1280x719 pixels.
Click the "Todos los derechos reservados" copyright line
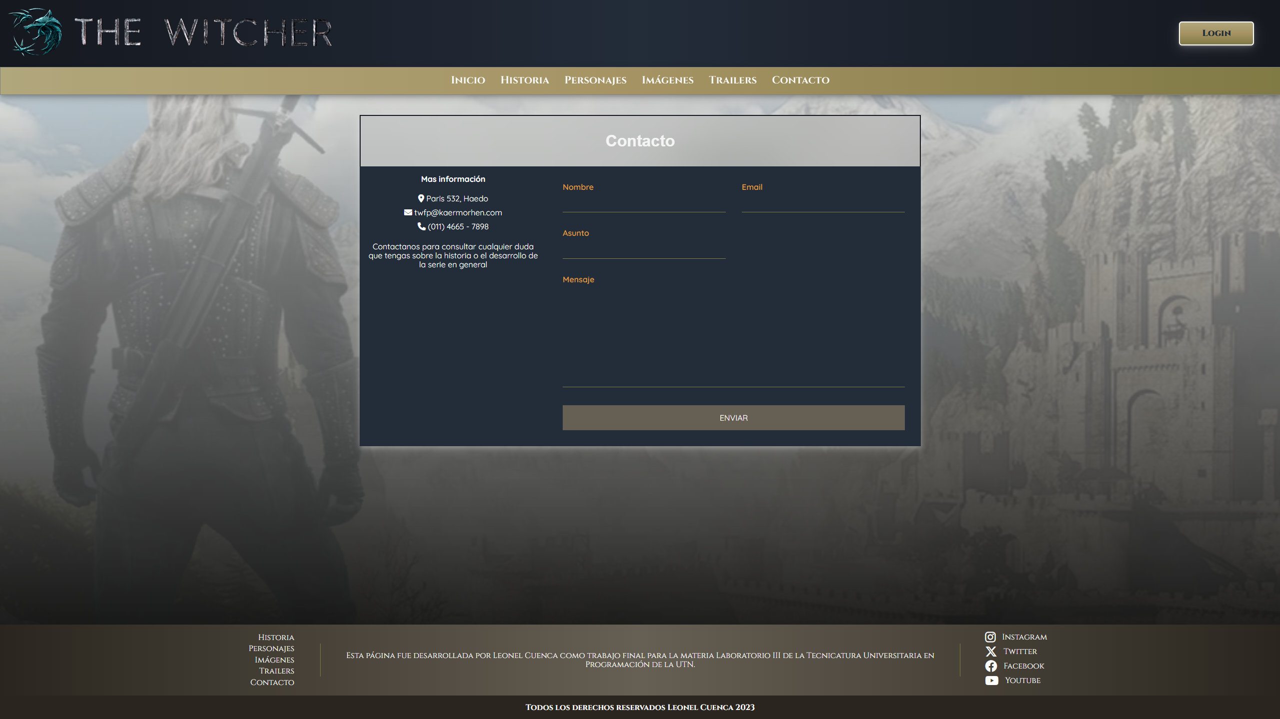click(640, 708)
